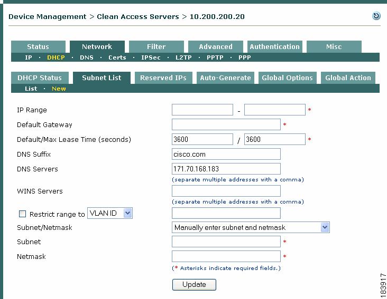This screenshot has height=299, width=387.
Task: Focus the IP Range end field
Action: click(275, 110)
